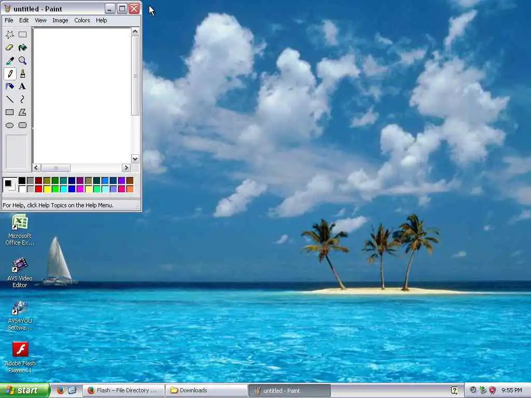The width and height of the screenshot is (531, 398).
Task: Open the Windows Start menu
Action: coord(25,390)
